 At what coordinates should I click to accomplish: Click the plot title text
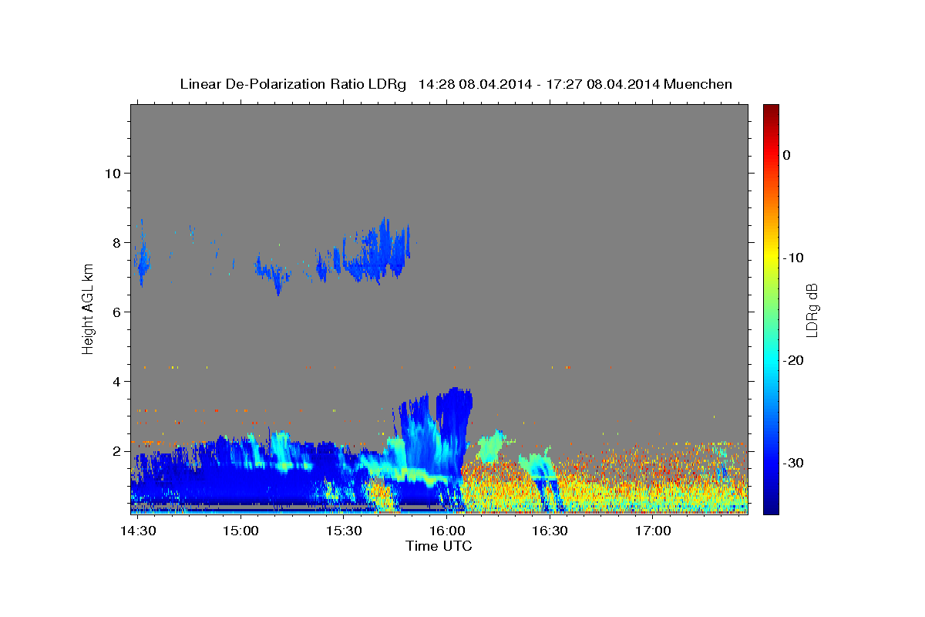click(x=456, y=84)
